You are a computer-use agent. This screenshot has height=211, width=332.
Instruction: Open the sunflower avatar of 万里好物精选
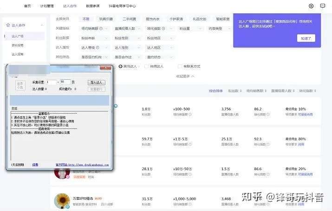click(x=62, y=201)
